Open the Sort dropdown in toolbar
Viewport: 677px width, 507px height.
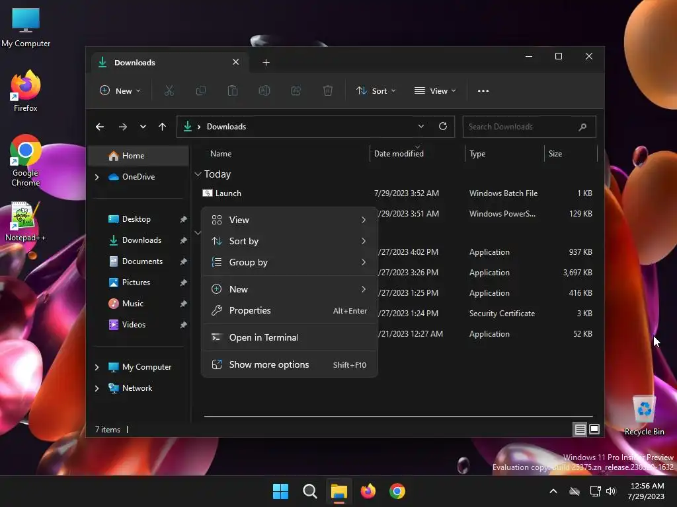376,90
